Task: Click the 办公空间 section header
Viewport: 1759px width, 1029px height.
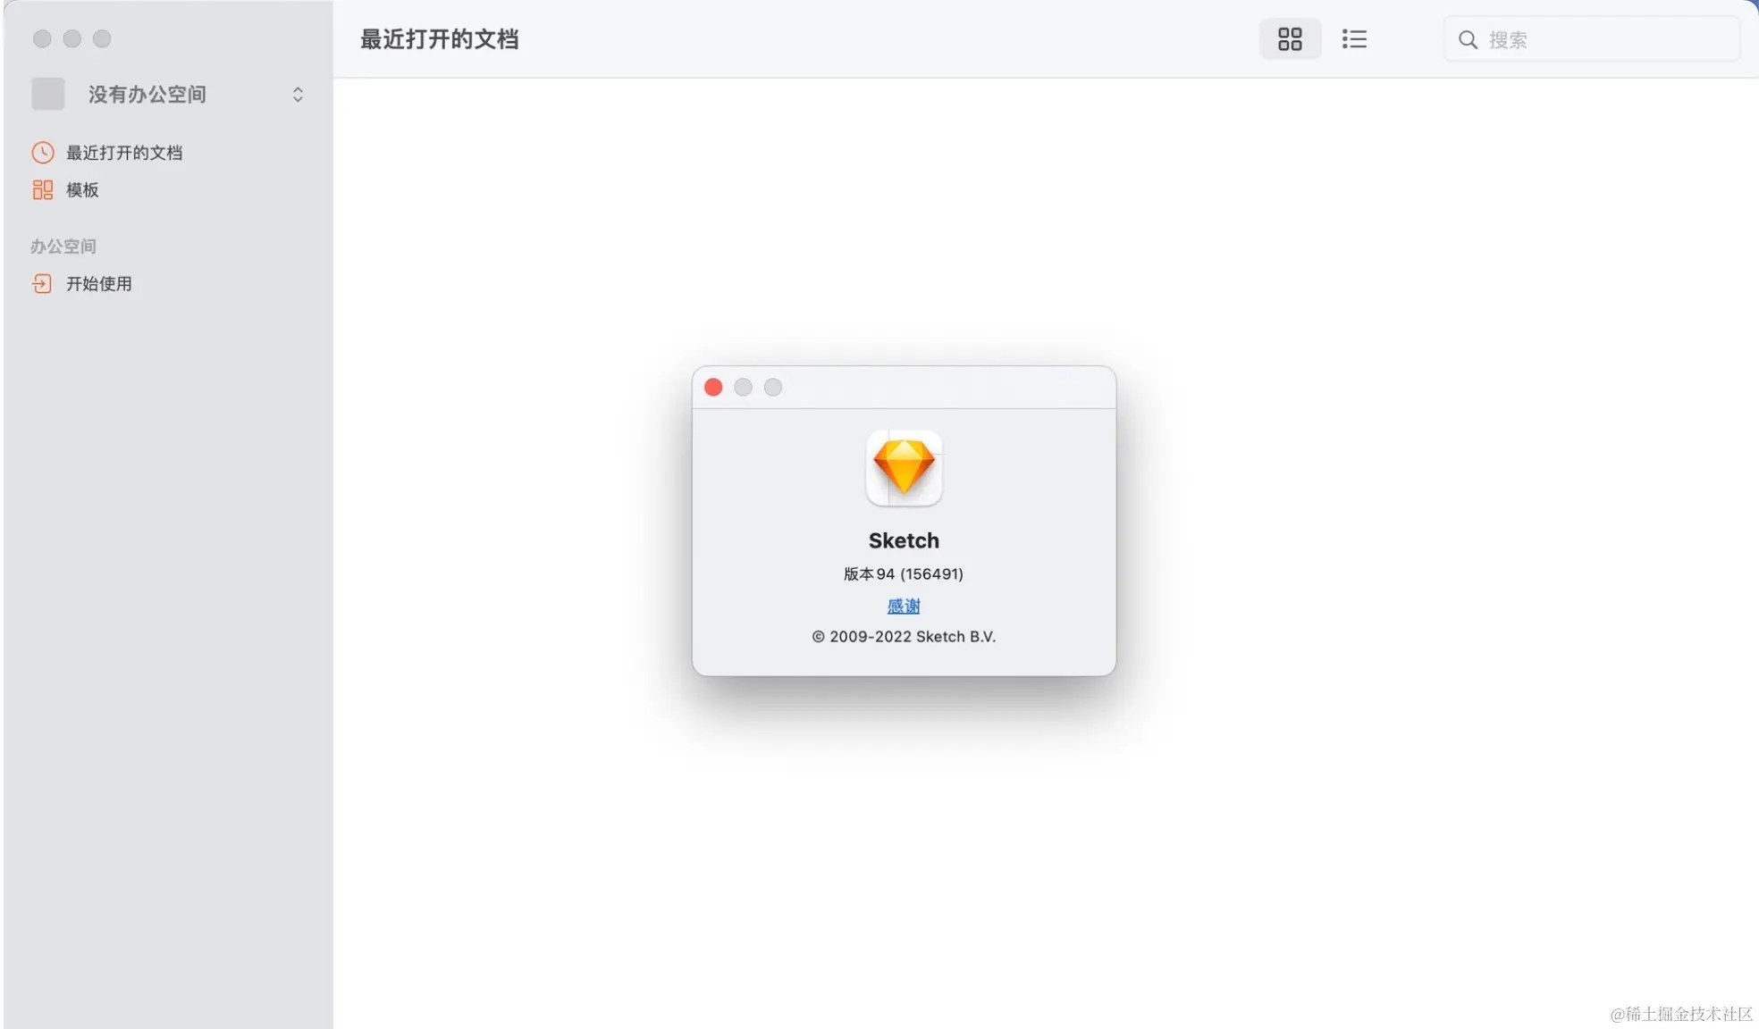Action: pos(63,247)
